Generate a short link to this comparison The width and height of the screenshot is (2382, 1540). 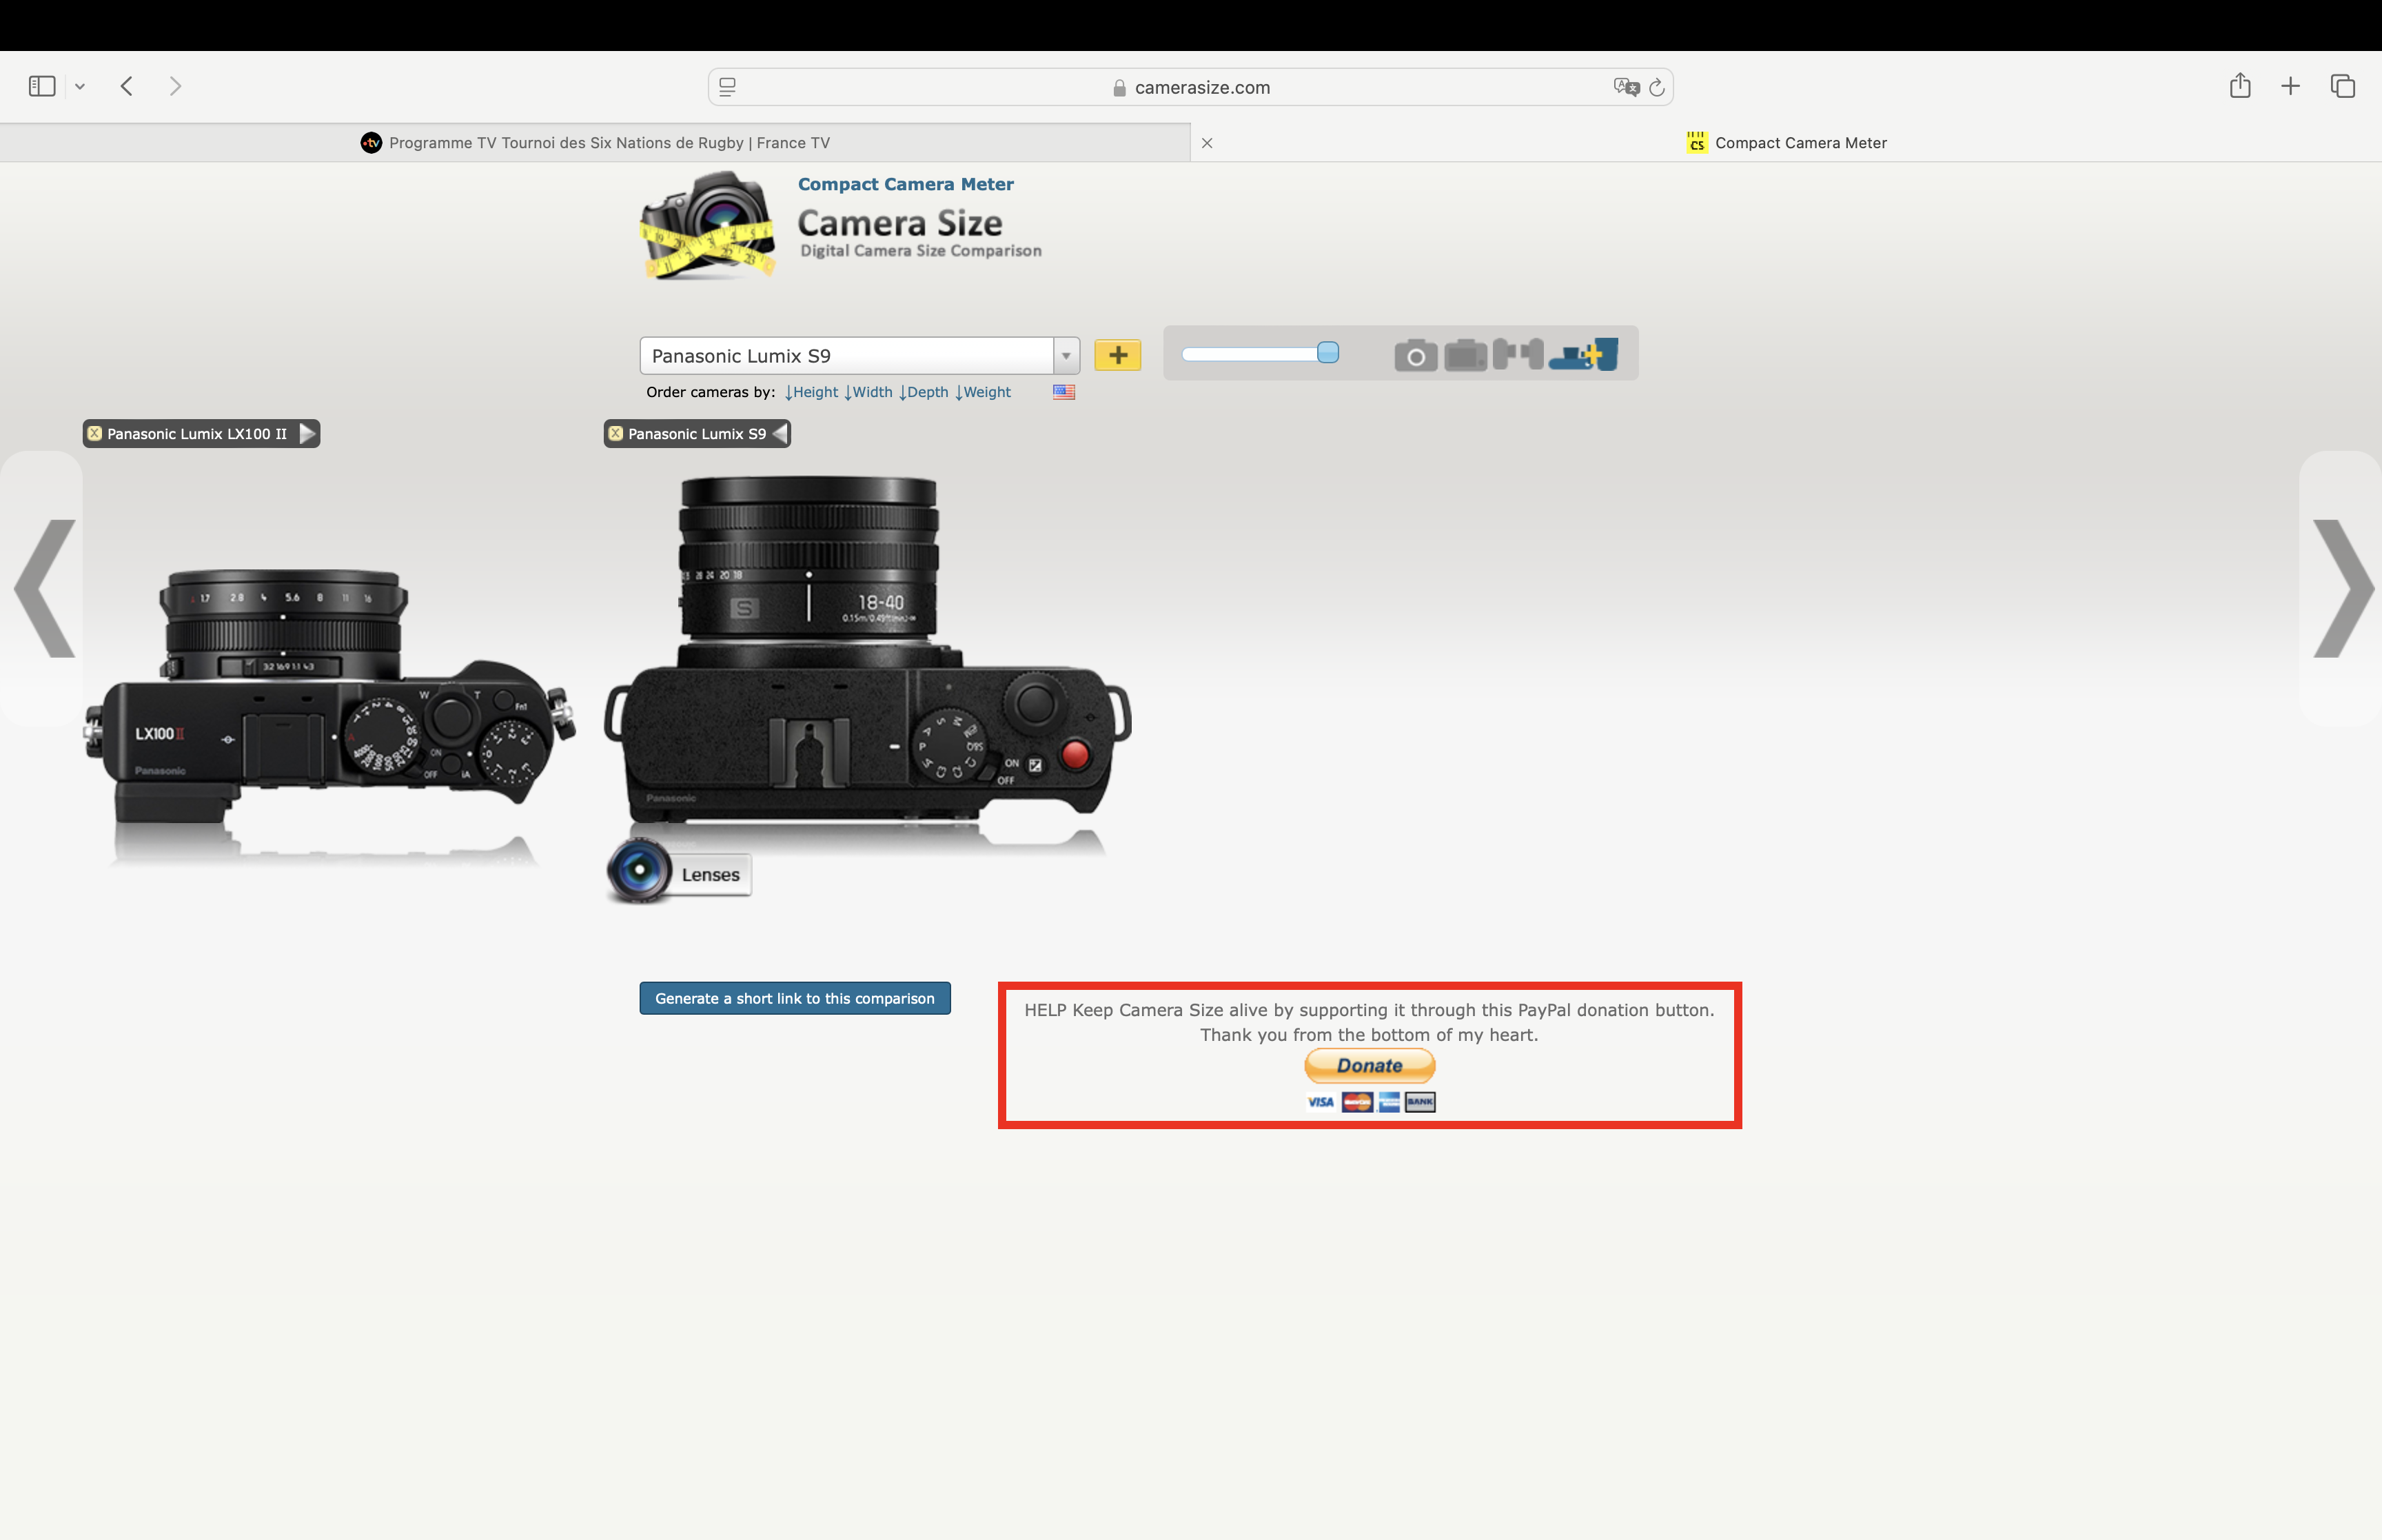[795, 998]
